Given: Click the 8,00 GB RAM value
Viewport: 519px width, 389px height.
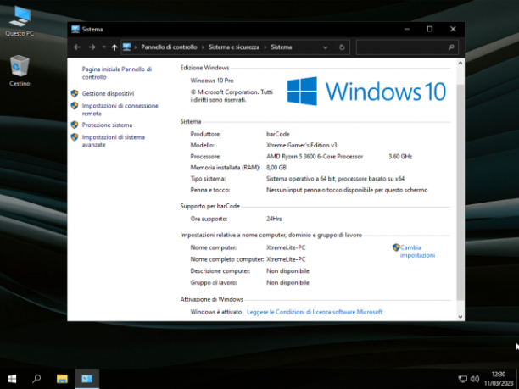Looking at the screenshot, I should click(x=276, y=167).
